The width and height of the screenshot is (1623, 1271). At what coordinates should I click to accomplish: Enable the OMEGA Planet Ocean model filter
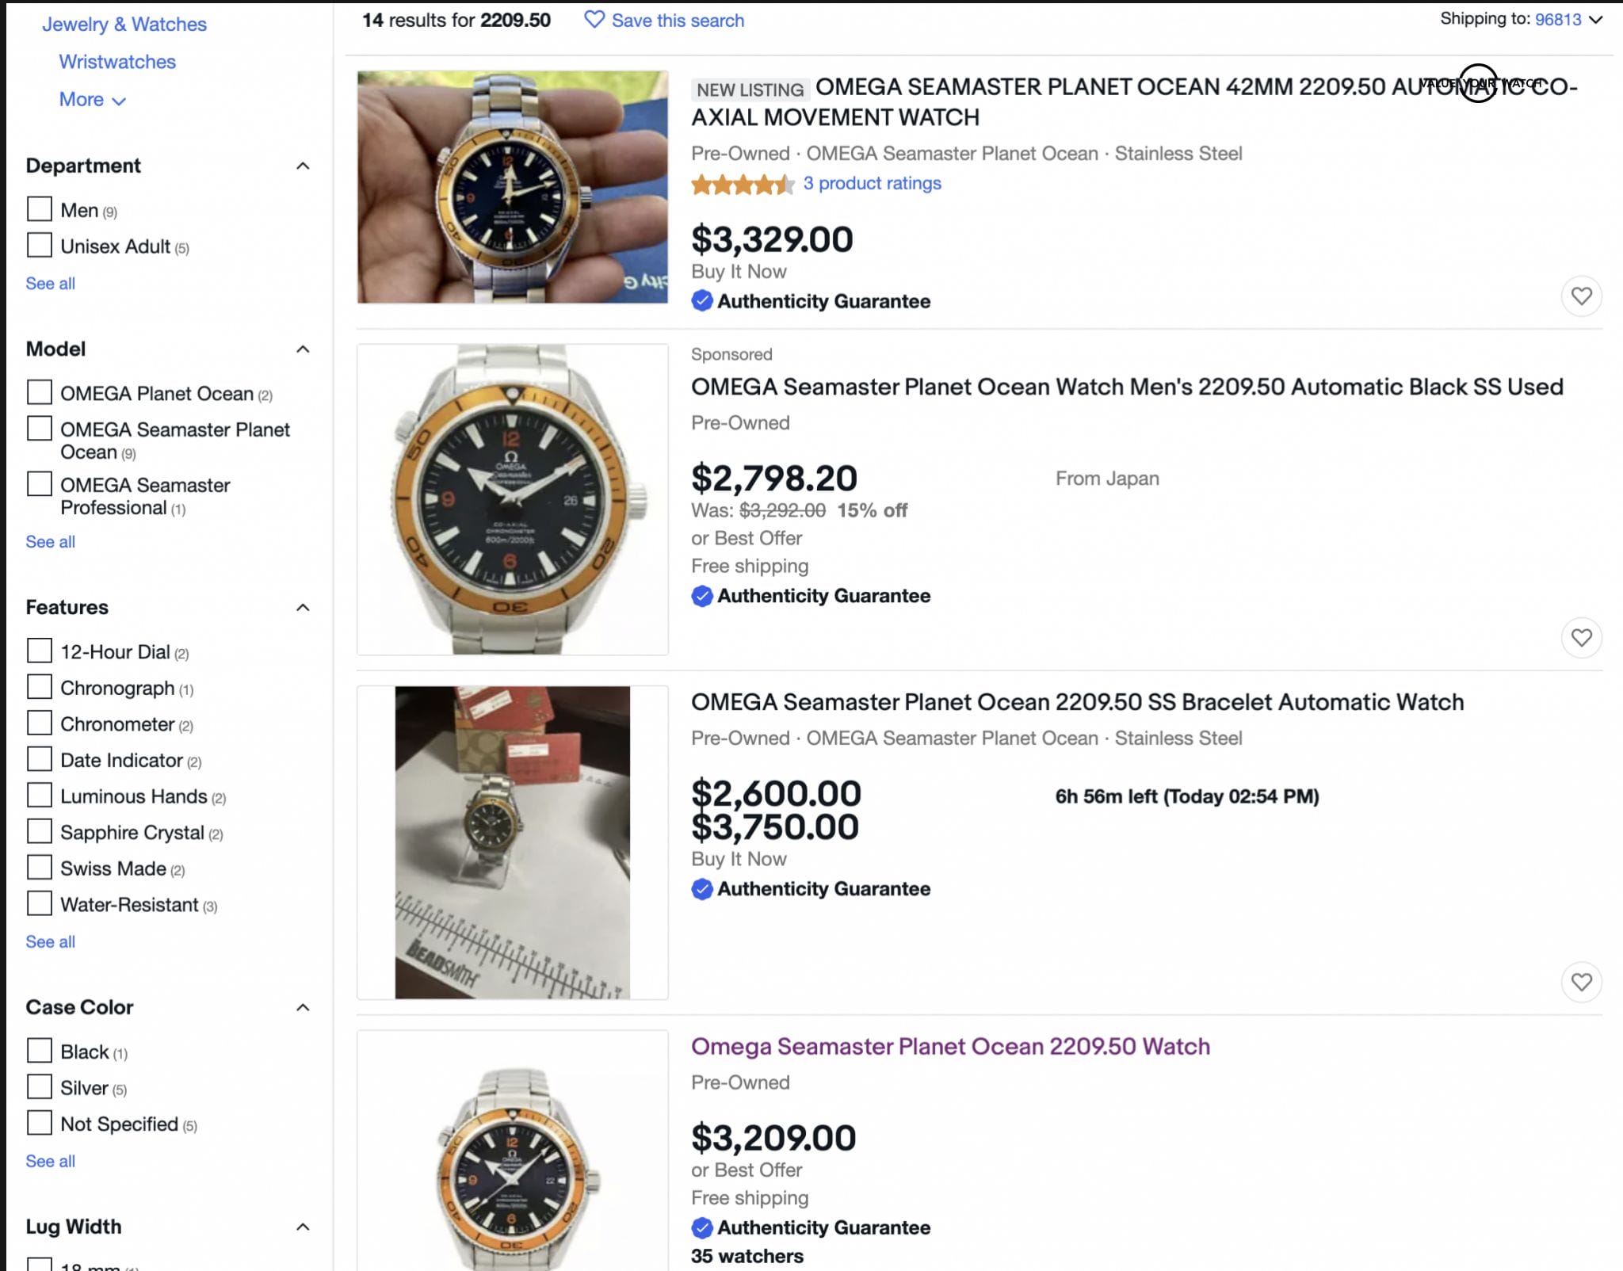(39, 391)
